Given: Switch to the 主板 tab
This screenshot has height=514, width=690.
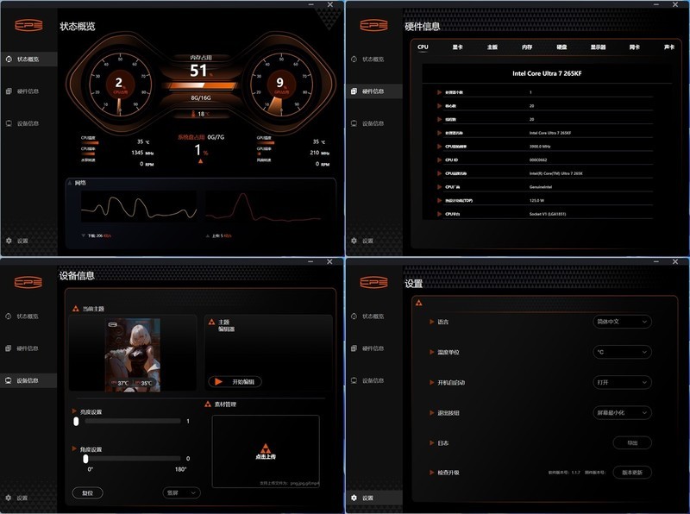Looking at the screenshot, I should [x=492, y=47].
